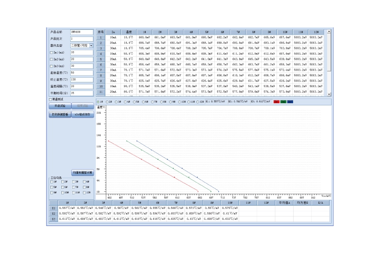Select the 7# radio button above chart
380x253 pixels.
point(153,102)
